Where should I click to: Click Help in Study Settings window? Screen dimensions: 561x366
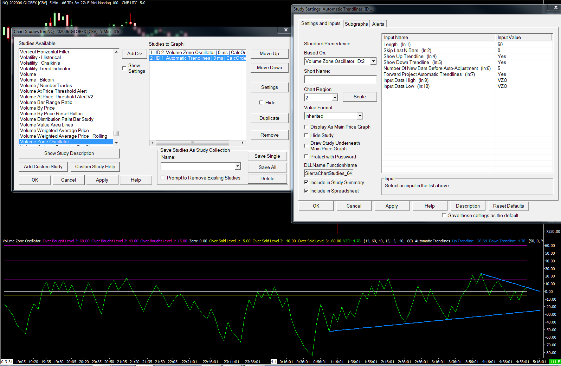coord(430,206)
